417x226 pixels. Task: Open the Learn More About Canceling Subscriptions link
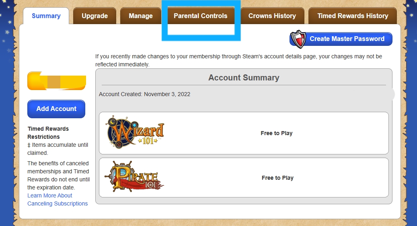coord(58,199)
